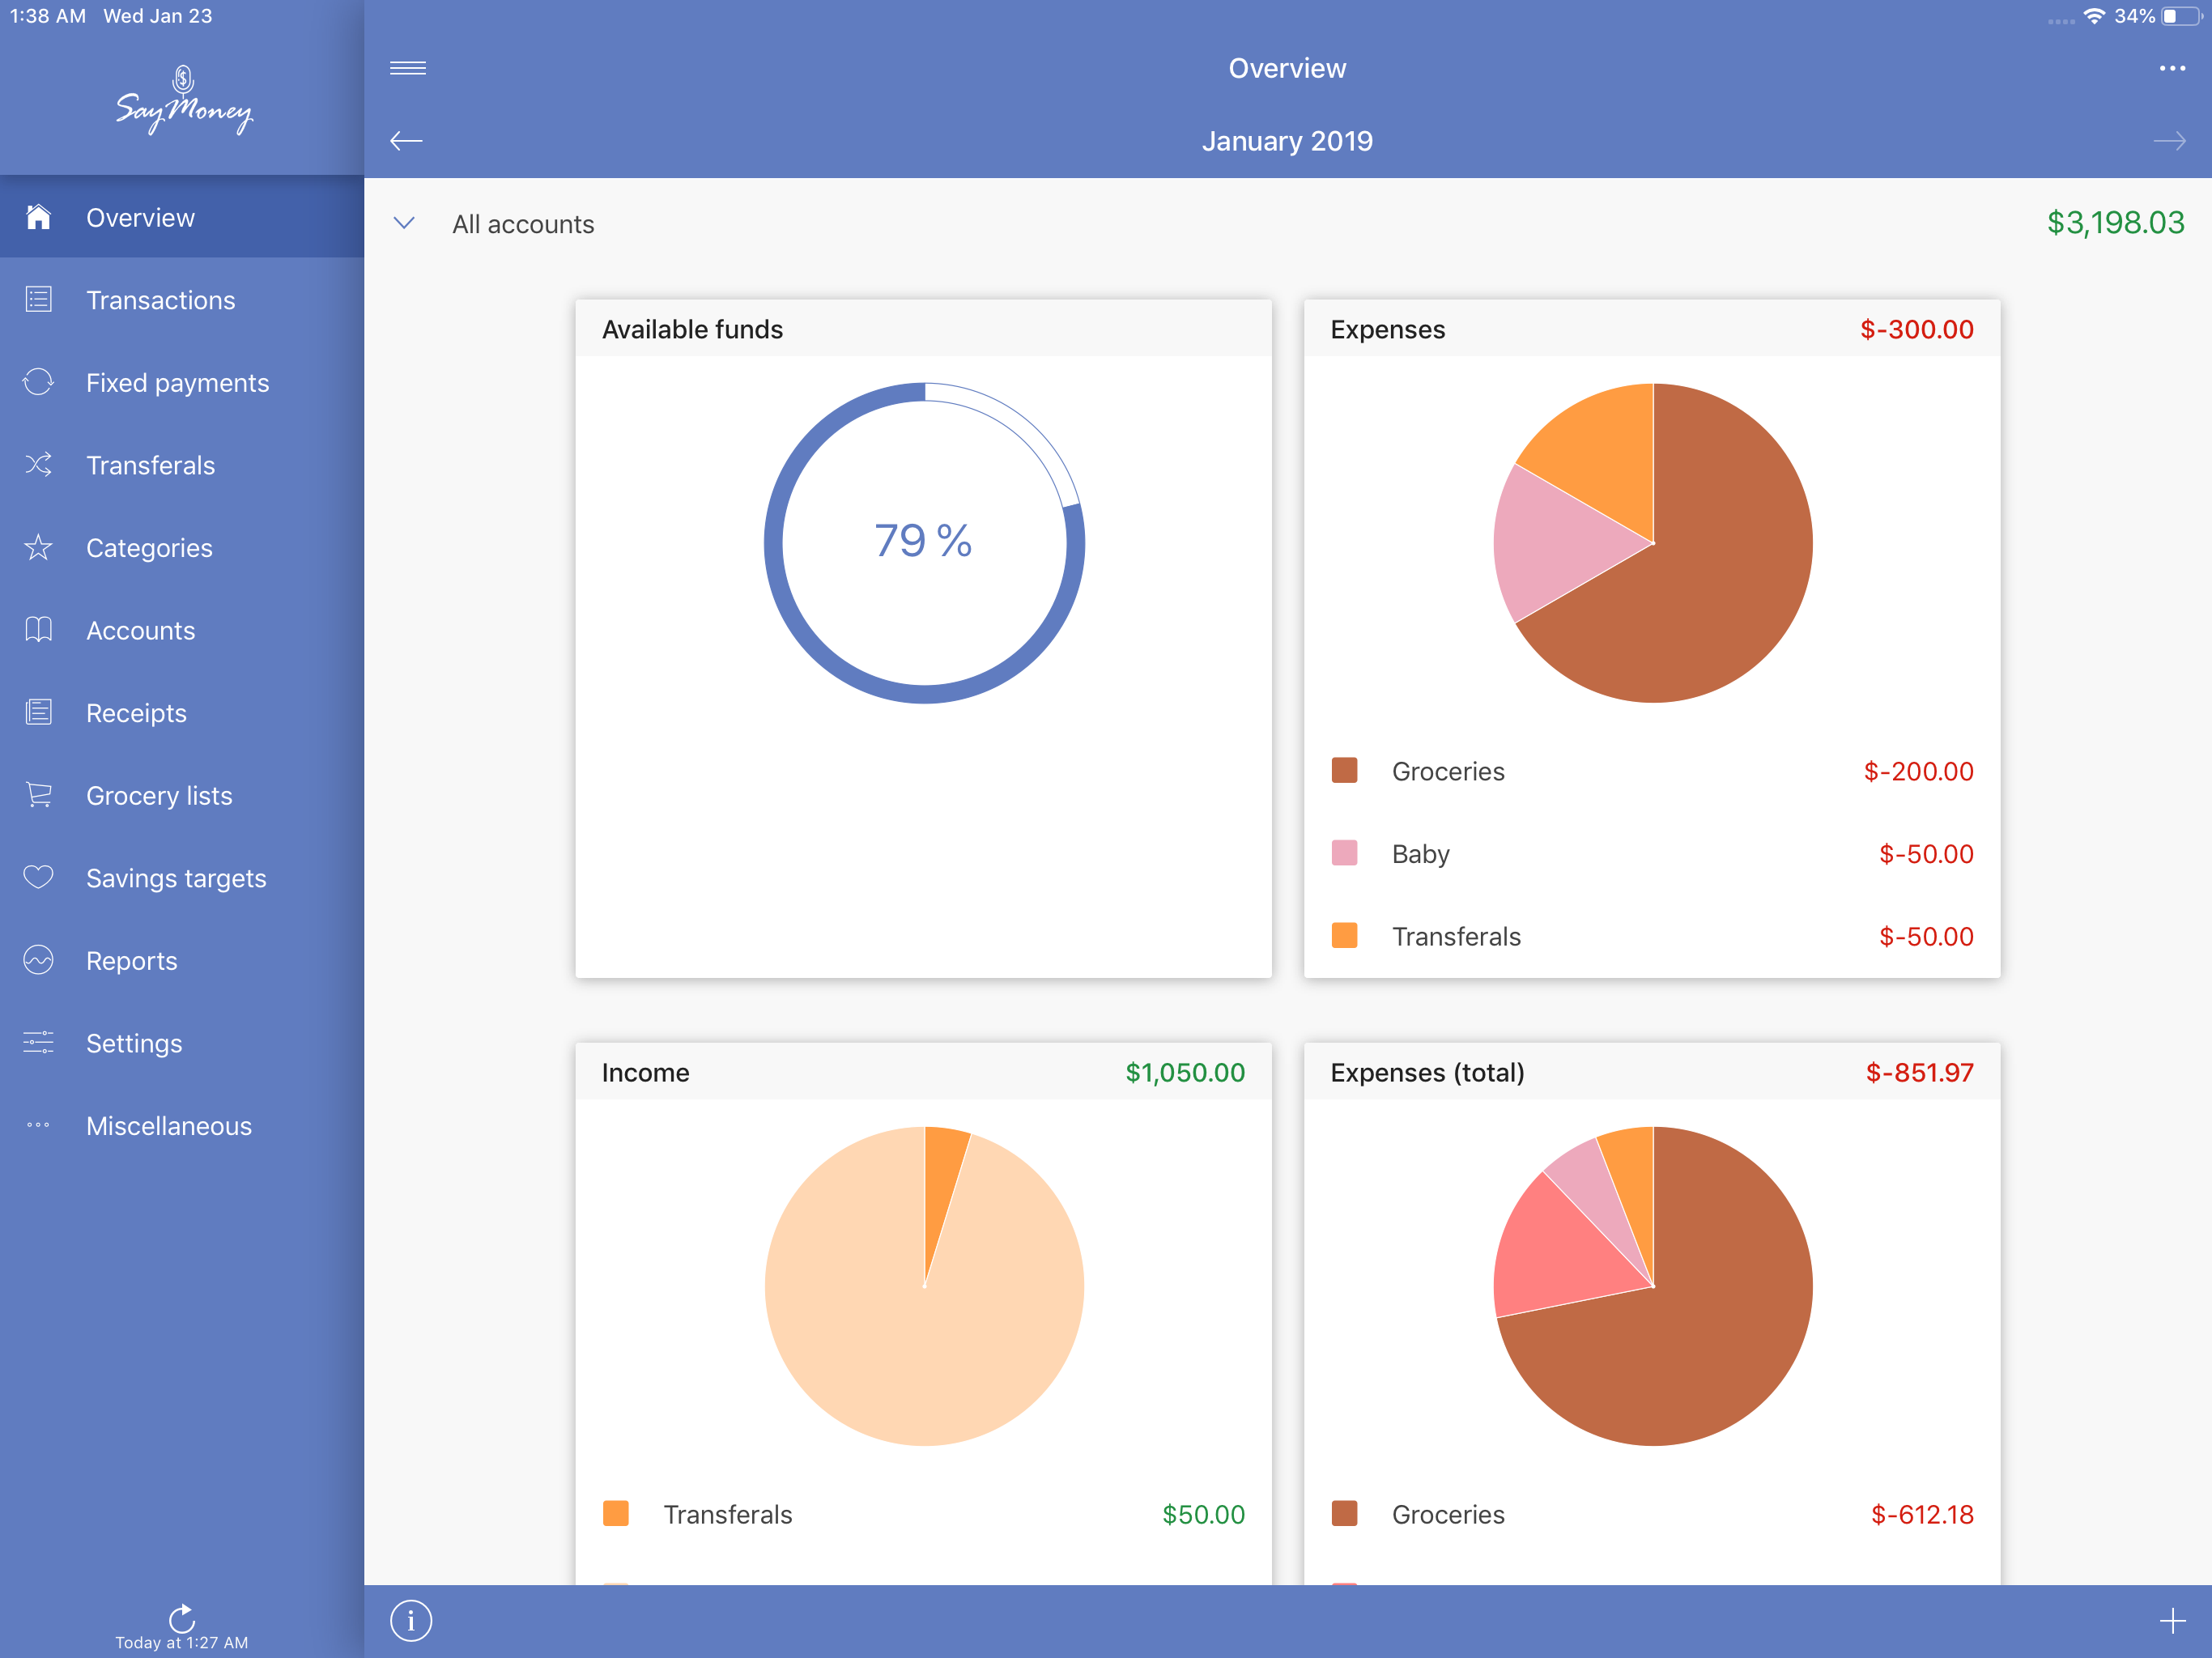The image size is (2212, 1658).
Task: Open Fixed payments menu item
Action: 182,382
